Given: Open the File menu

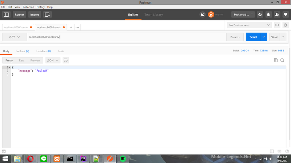Looking at the screenshot, I should click(x=3, y=7).
